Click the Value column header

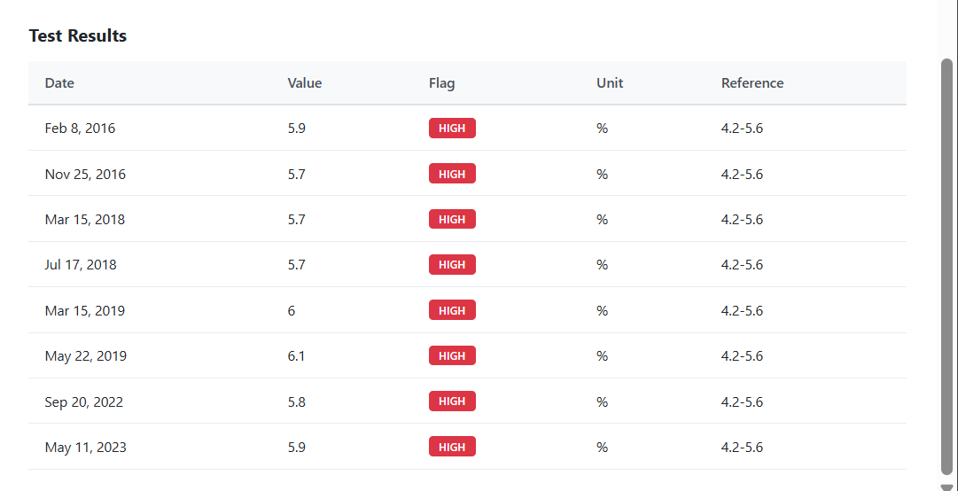[x=305, y=83]
